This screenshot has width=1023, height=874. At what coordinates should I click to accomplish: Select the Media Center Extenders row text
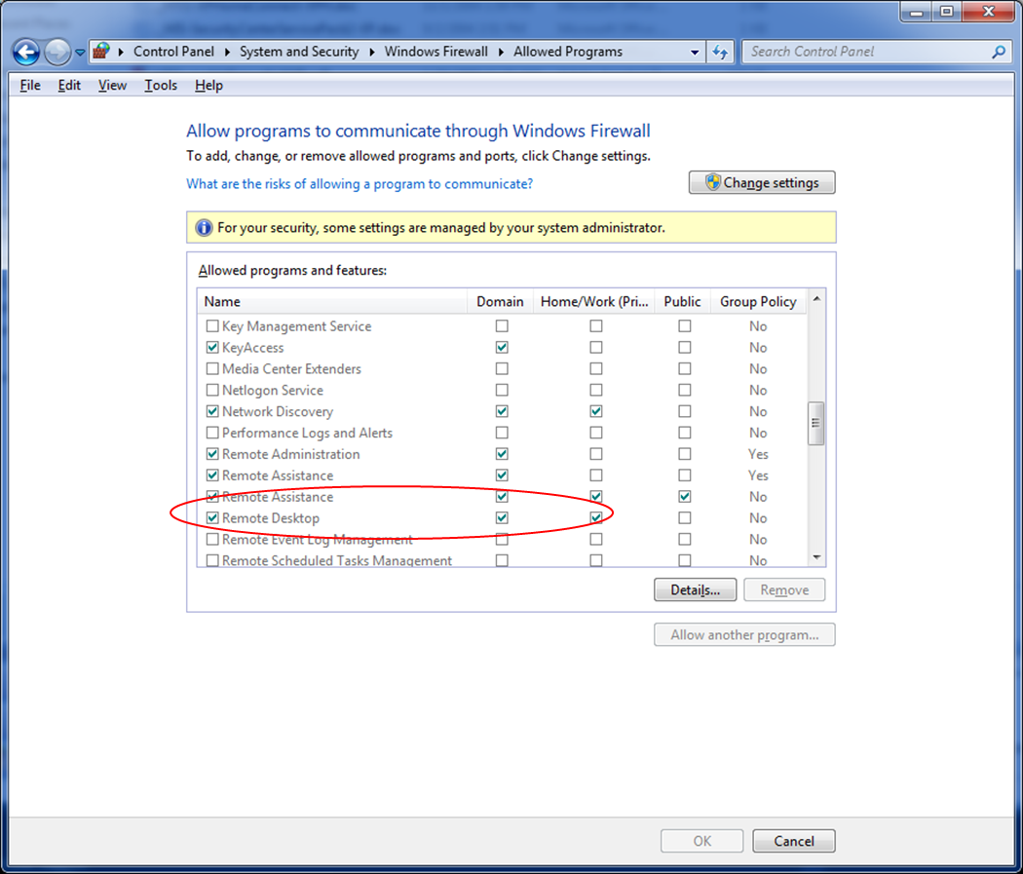click(291, 368)
